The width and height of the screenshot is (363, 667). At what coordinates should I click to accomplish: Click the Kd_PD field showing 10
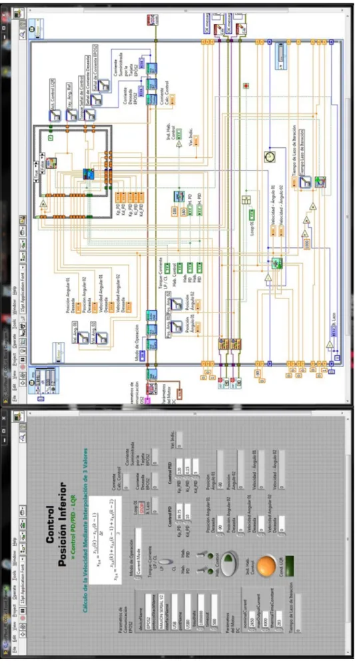(187, 512)
